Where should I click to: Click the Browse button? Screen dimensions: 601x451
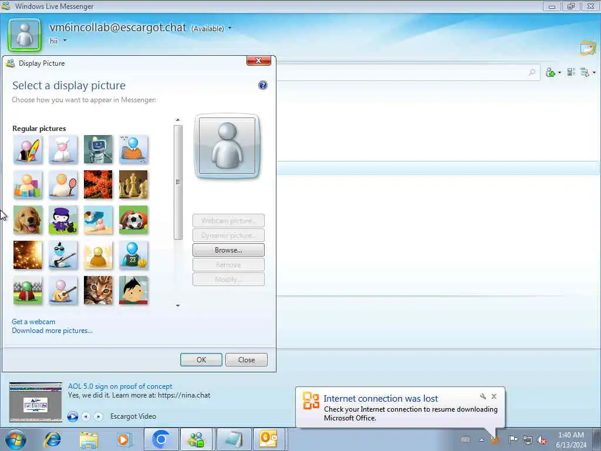pyautogui.click(x=228, y=250)
